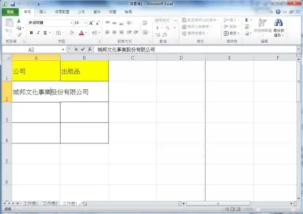Click Decrease Decimal icon
The height and width of the screenshot is (214, 303).
point(165,35)
